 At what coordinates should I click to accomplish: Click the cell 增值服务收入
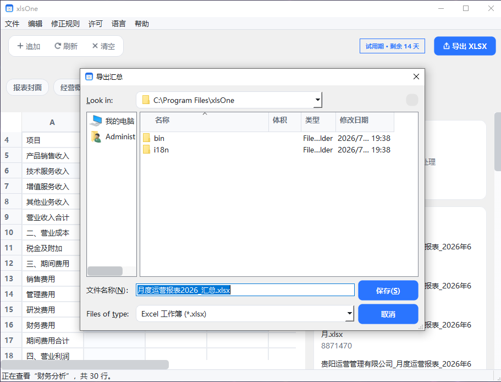51,187
